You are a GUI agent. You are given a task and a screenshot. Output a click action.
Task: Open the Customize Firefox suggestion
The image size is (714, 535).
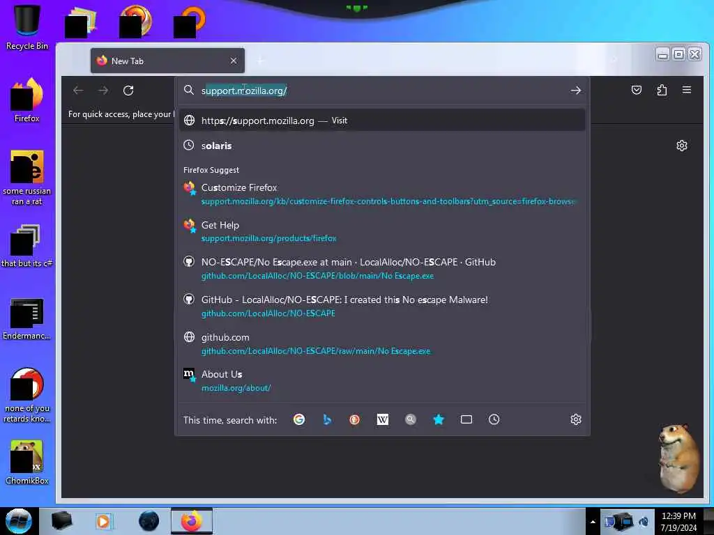[x=383, y=194]
